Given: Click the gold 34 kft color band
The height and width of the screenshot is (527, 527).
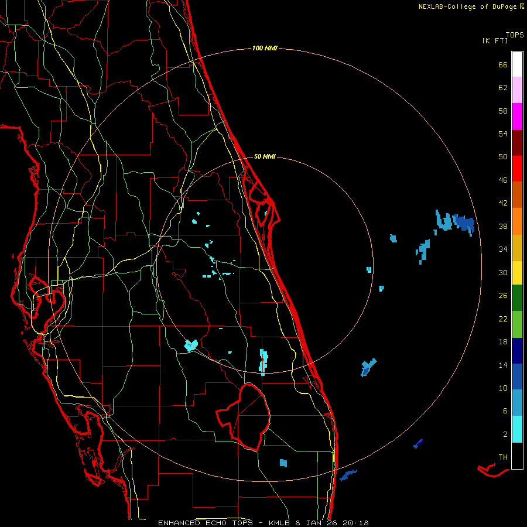Looking at the screenshot, I should (x=517, y=248).
